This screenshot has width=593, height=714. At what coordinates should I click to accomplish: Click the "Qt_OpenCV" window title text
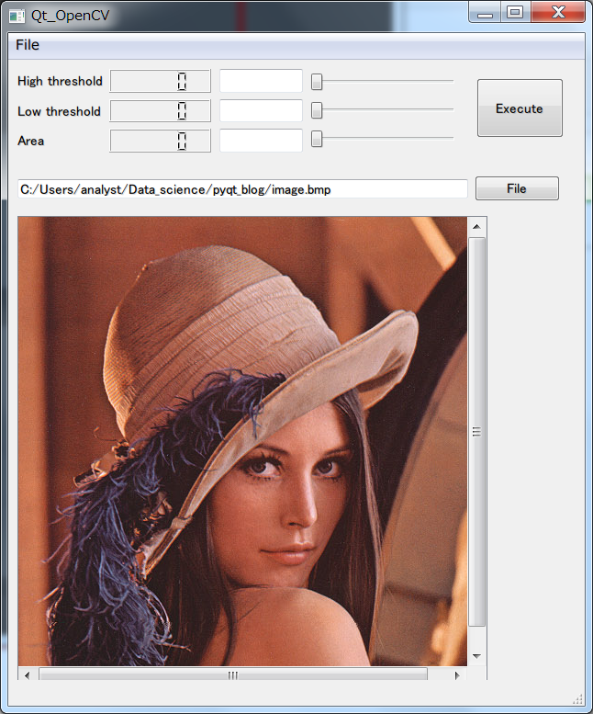pyautogui.click(x=71, y=16)
